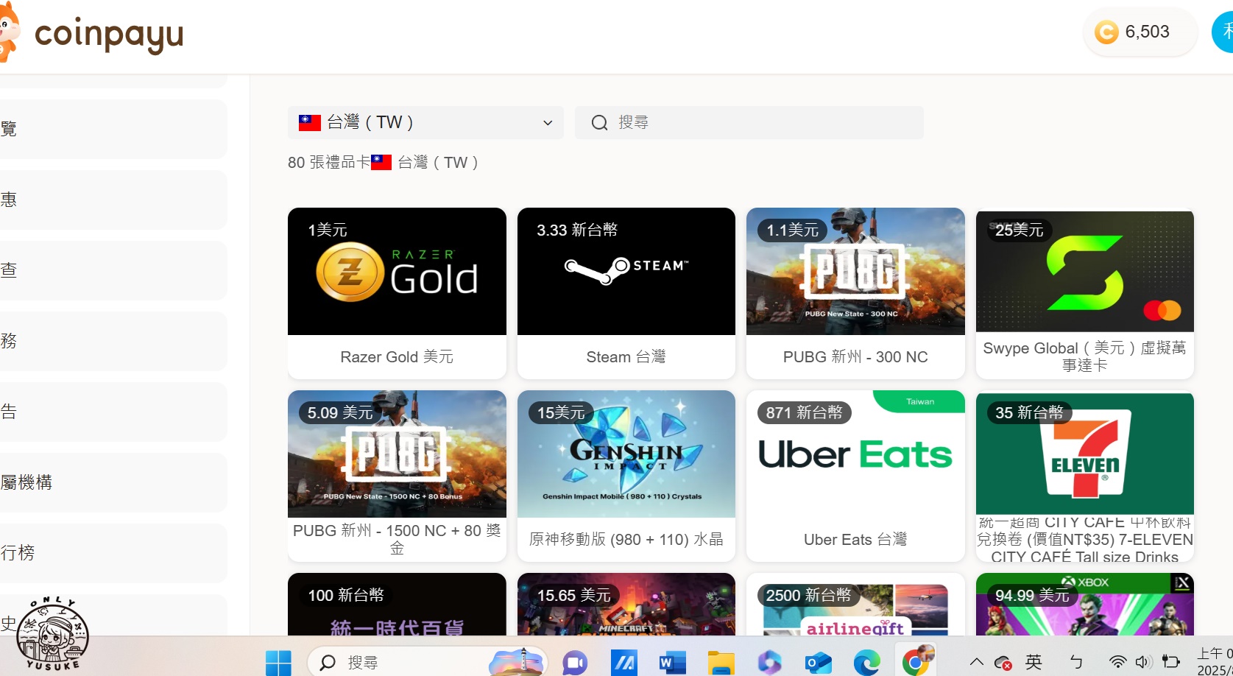Open File Explorer from the taskbar

[721, 663]
